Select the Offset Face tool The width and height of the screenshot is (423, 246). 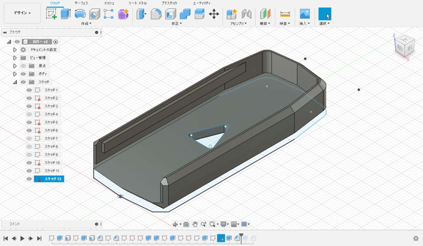[x=200, y=14]
